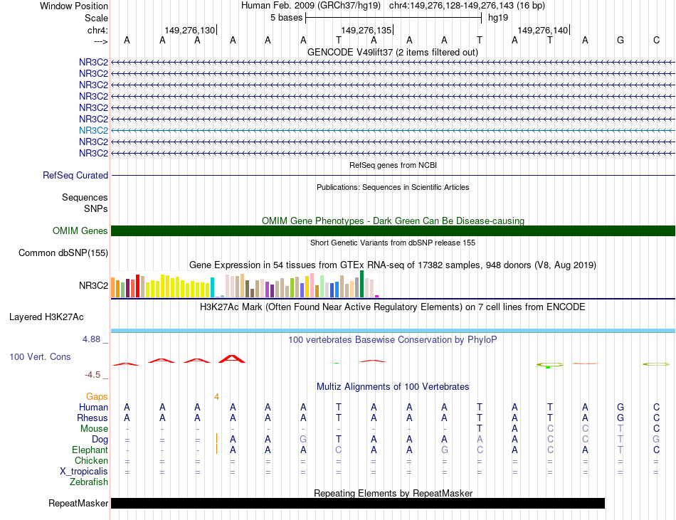Click the hg19 label beside scale bar
Image resolution: width=676 pixels, height=520 pixels.
pos(498,18)
